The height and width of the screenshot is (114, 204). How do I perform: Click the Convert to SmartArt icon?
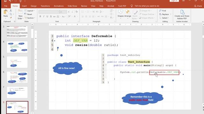click(x=111, y=18)
